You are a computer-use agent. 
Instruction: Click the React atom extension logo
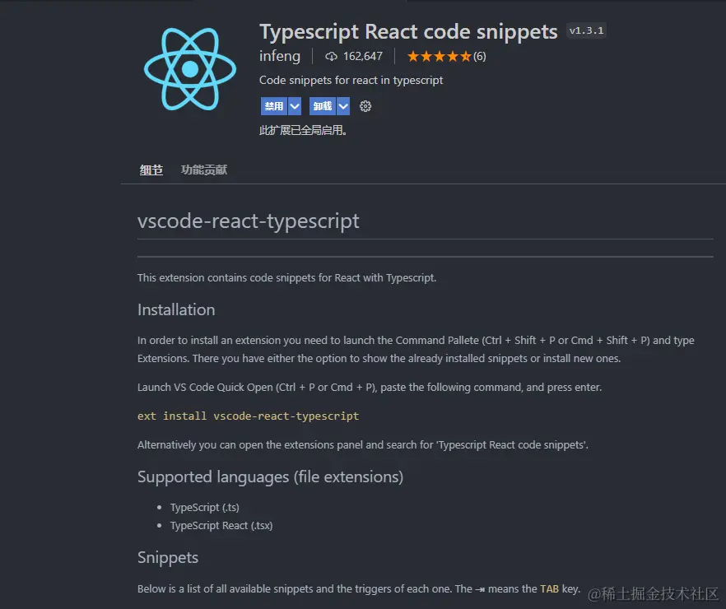click(x=190, y=69)
